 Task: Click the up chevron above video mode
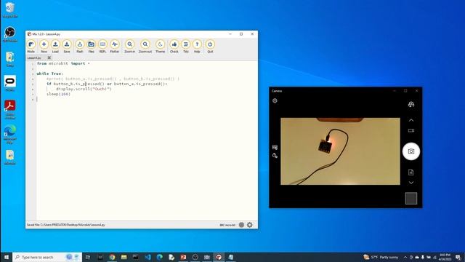411,120
